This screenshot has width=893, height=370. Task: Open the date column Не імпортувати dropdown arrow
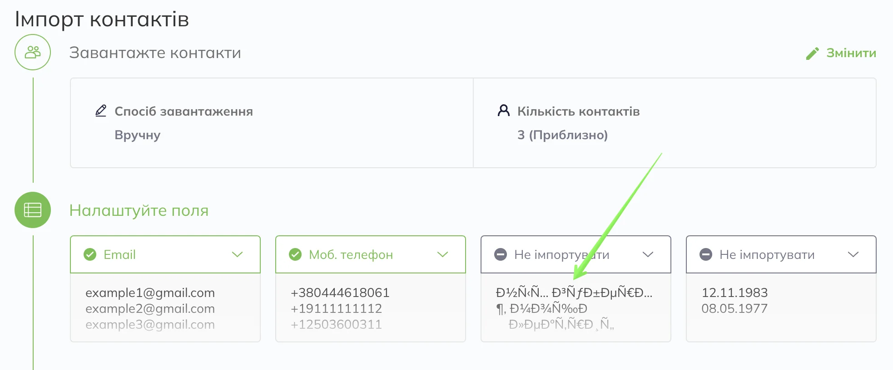click(x=853, y=254)
